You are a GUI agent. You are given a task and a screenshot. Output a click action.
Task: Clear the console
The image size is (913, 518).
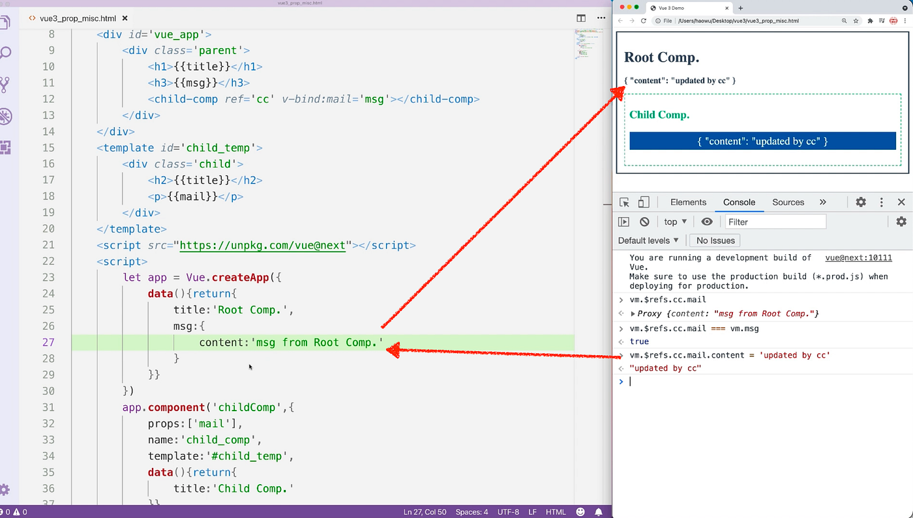pyautogui.click(x=644, y=222)
